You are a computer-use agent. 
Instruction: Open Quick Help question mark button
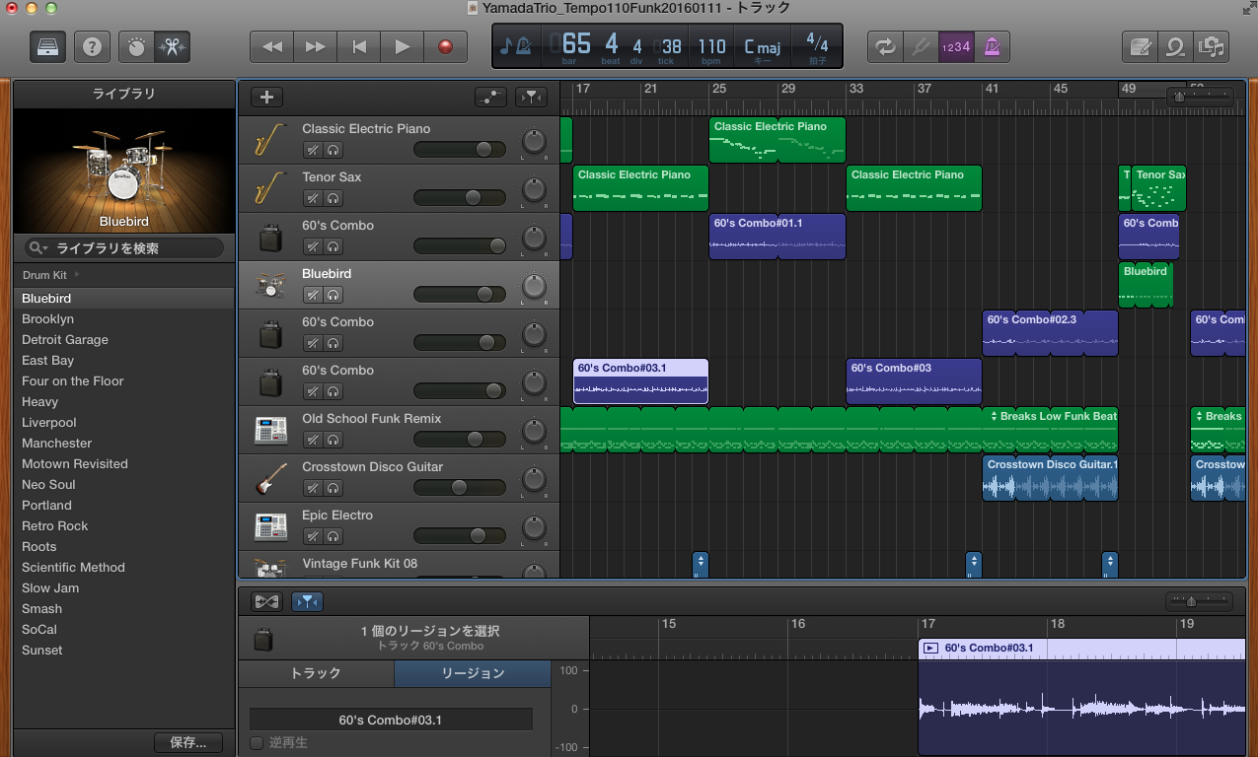(93, 46)
